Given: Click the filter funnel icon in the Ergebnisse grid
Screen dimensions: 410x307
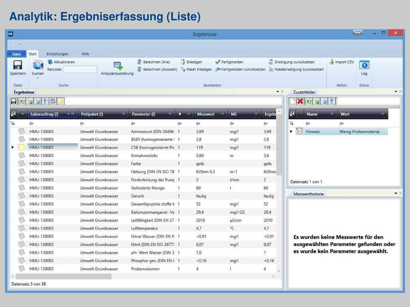Looking at the screenshot, I should pyautogui.click(x=12, y=123).
